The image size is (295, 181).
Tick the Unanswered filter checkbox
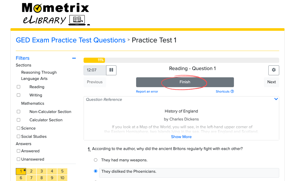tap(19, 159)
